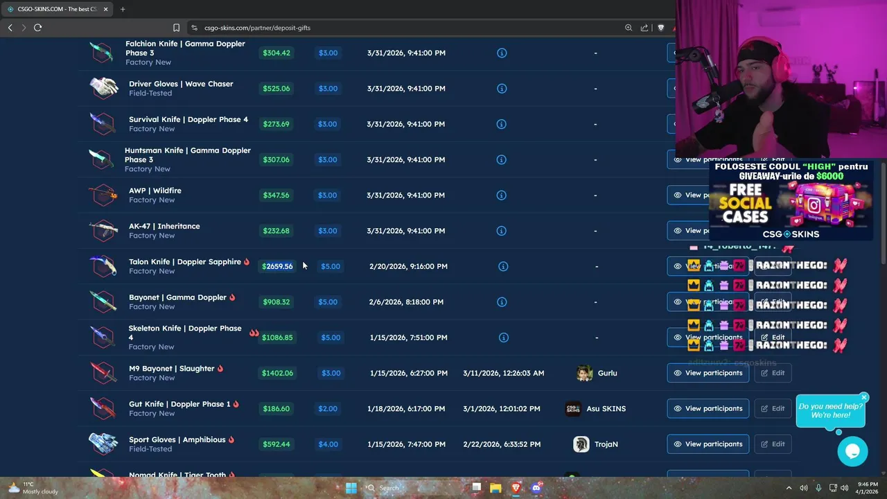Screen dimensions: 887x499
Task: Edit the Gut Knife Doppler gift
Action: [773, 408]
